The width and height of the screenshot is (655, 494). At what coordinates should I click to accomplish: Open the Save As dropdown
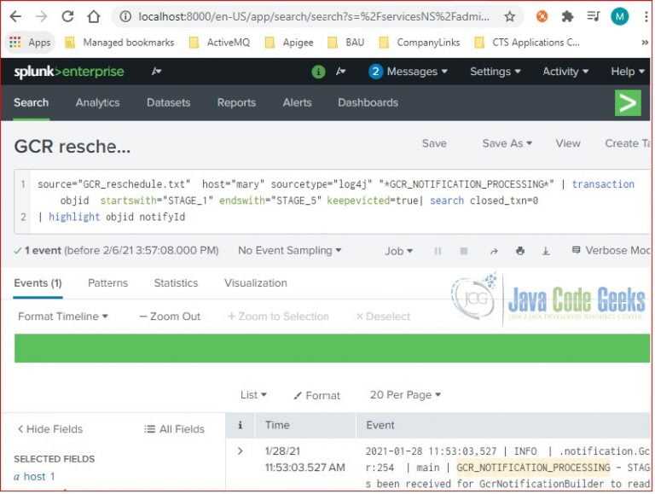[507, 143]
